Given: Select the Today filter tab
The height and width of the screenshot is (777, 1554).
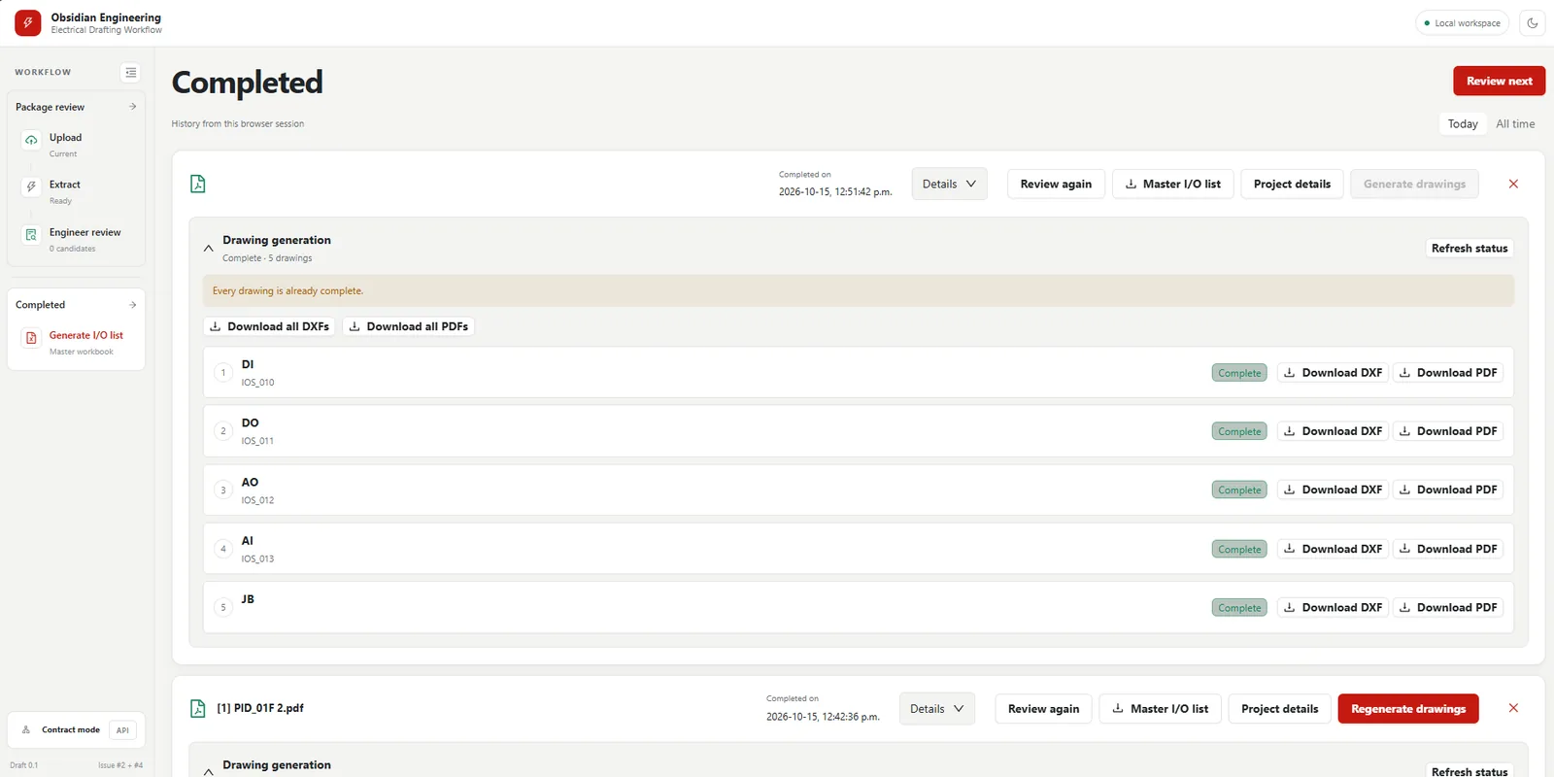Looking at the screenshot, I should [1463, 124].
